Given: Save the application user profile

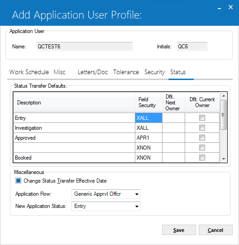Looking at the screenshot, I should click(x=179, y=230).
